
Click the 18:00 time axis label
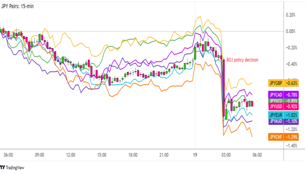click(133, 155)
